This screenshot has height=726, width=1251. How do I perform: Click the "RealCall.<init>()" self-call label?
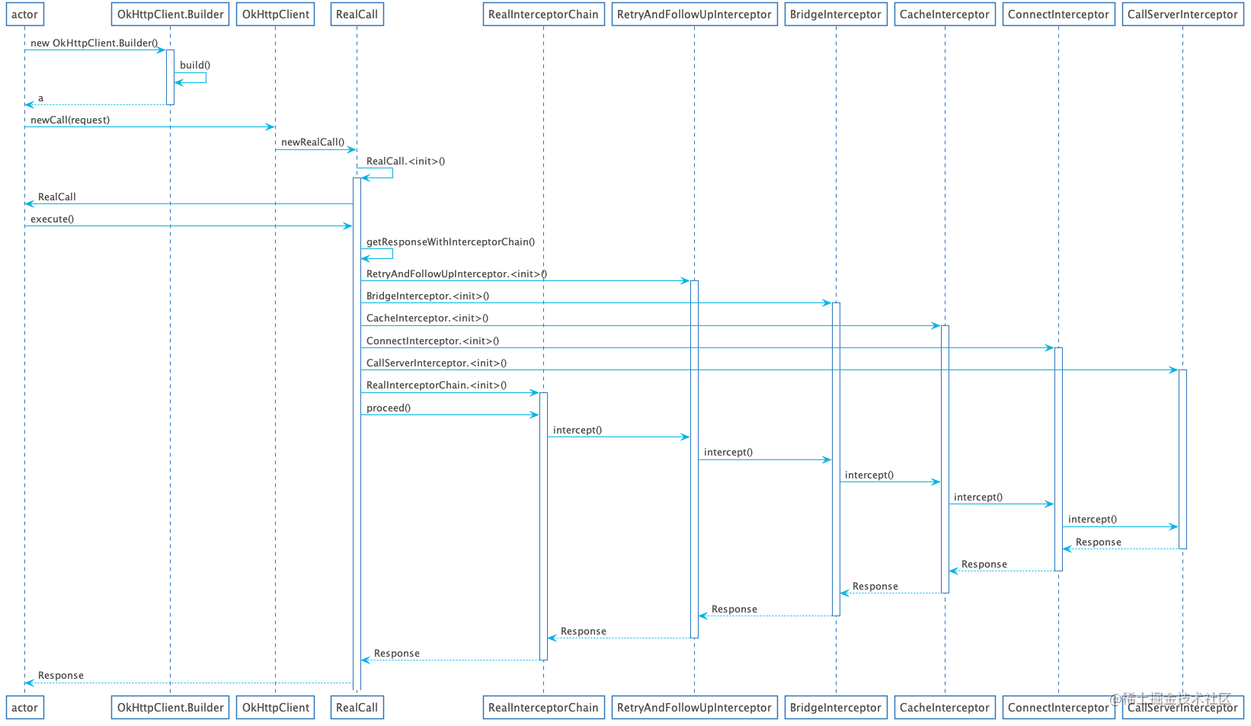pyautogui.click(x=406, y=162)
